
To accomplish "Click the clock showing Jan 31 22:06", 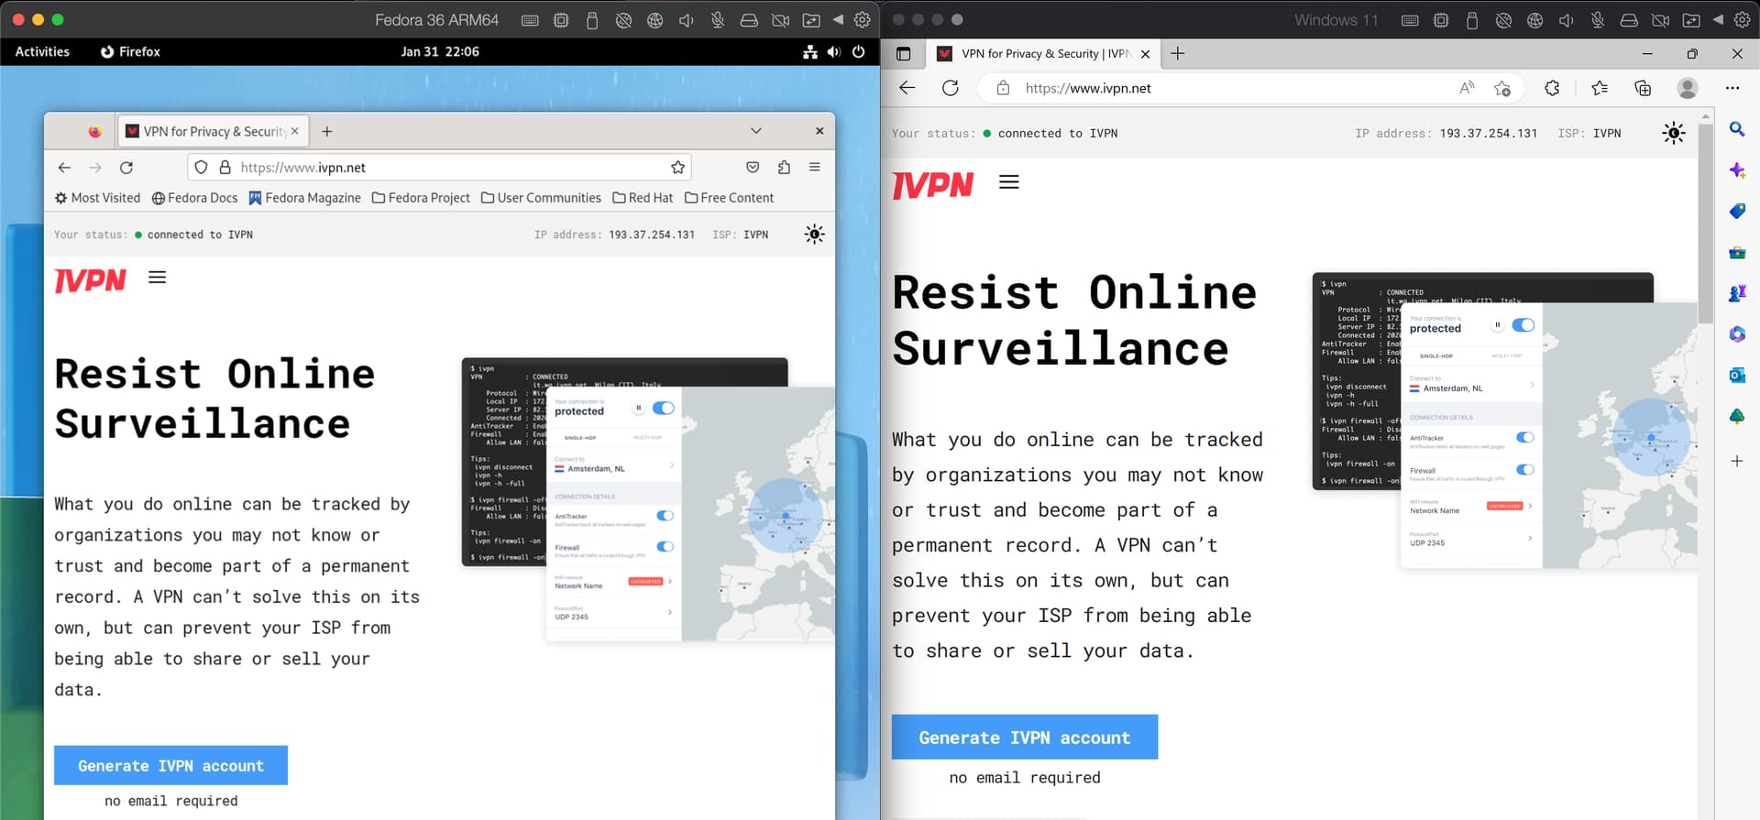I will click(440, 52).
